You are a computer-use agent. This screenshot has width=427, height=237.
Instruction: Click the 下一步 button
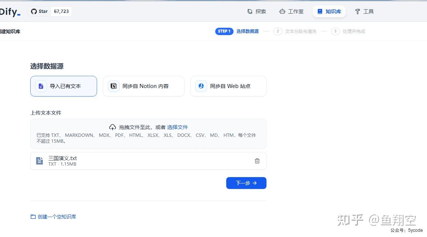246,183
